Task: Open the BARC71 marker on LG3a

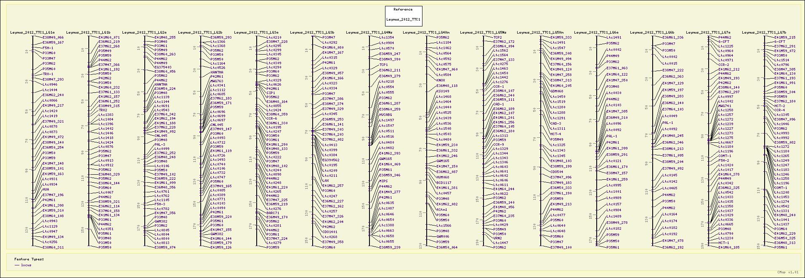Action: coord(273,213)
